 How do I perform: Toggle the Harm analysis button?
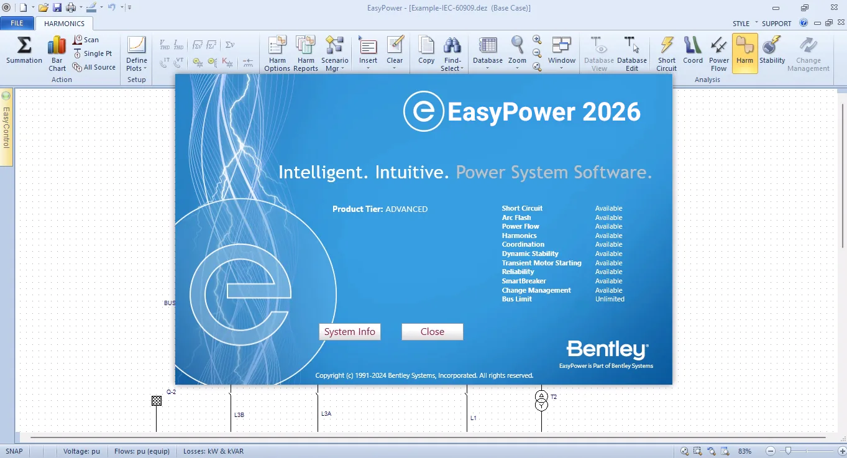tap(745, 53)
